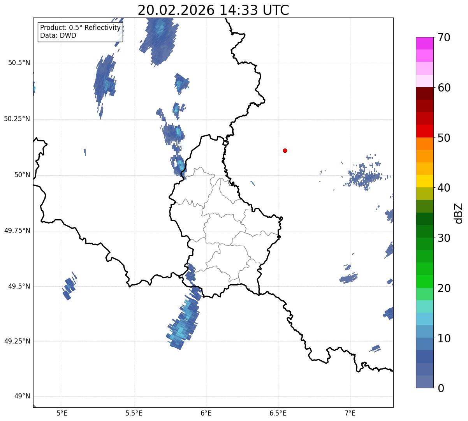Click the colorbar tick label 20
Viewport: 468px width, 421px height.
coord(444,288)
